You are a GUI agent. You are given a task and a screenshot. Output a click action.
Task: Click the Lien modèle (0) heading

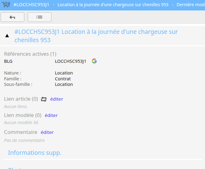point(23,115)
